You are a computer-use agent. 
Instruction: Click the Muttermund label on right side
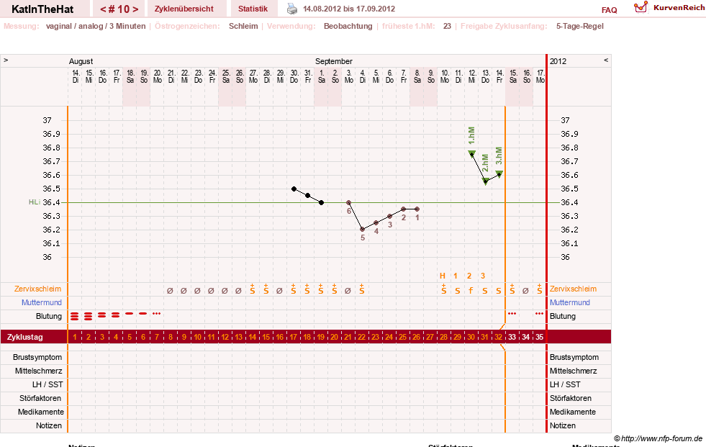pos(569,302)
